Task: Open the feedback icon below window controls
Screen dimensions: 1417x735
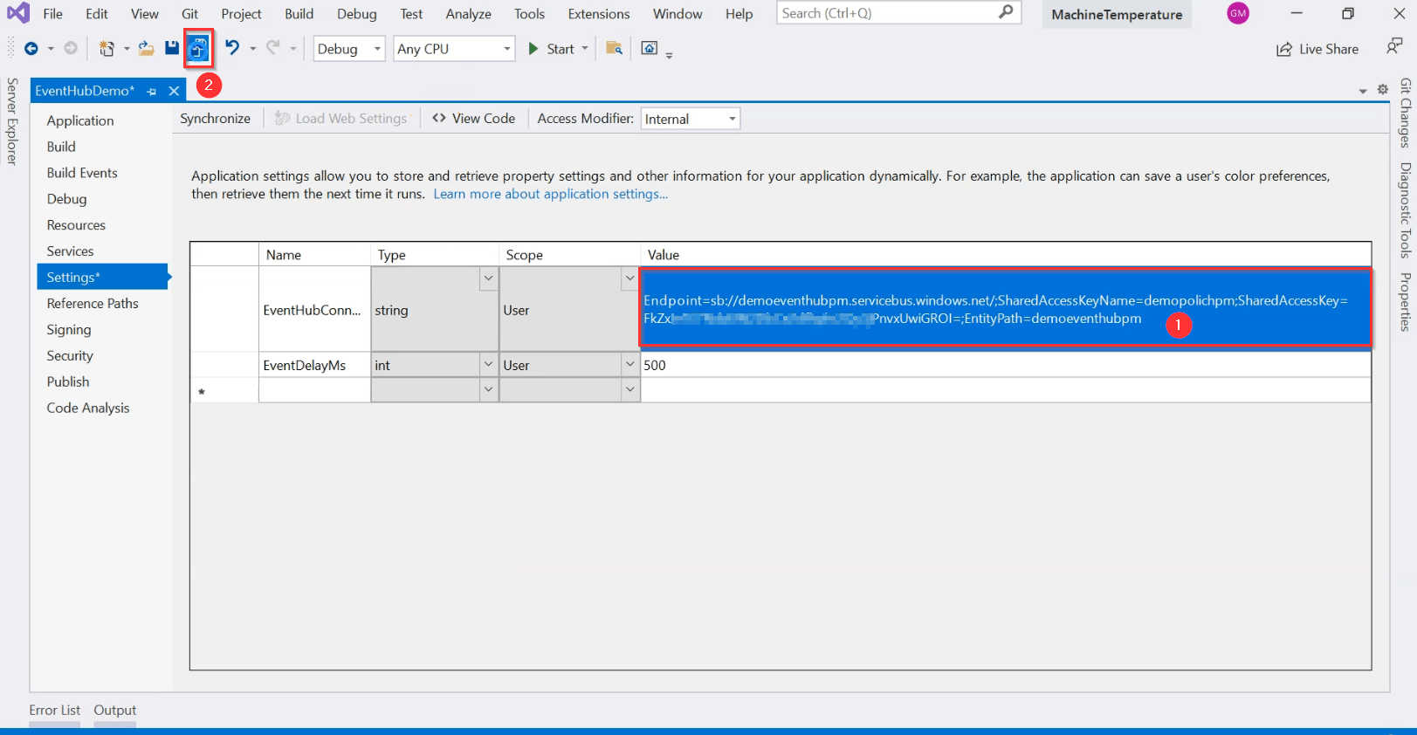Action: [x=1393, y=46]
